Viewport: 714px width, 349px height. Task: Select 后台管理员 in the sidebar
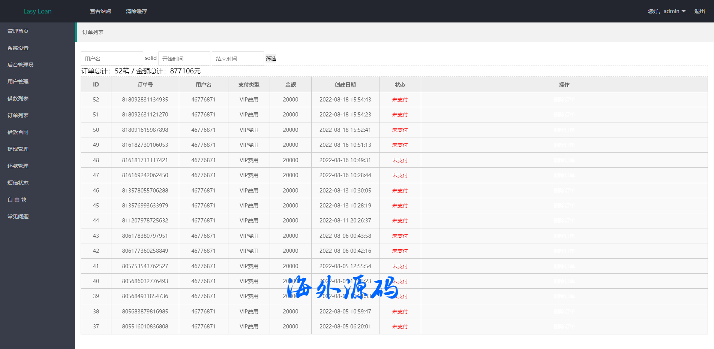point(21,65)
